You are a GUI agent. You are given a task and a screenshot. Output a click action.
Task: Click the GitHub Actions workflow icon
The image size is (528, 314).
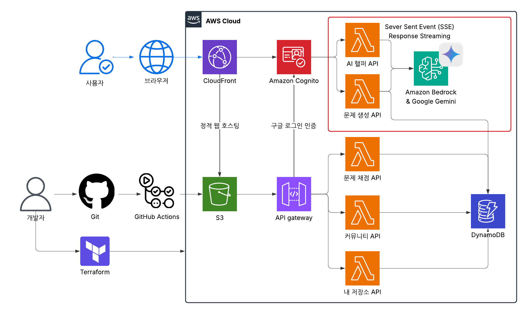pyautogui.click(x=157, y=190)
